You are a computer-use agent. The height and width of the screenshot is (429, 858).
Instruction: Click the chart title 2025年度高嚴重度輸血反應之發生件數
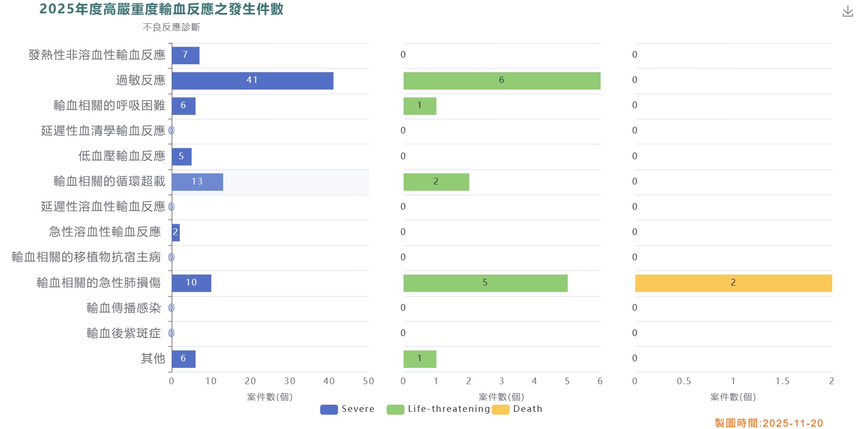(x=161, y=9)
